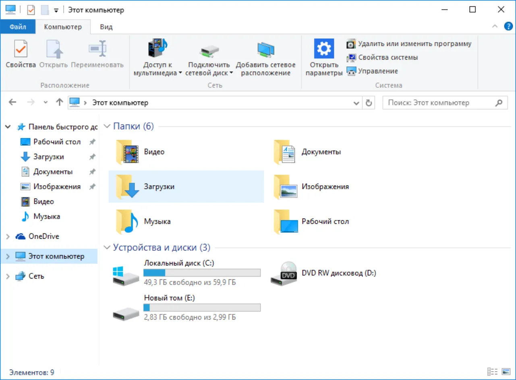This screenshot has height=380, width=516.
Task: Click the Новый том (E:) usage bar
Action: [x=202, y=308]
